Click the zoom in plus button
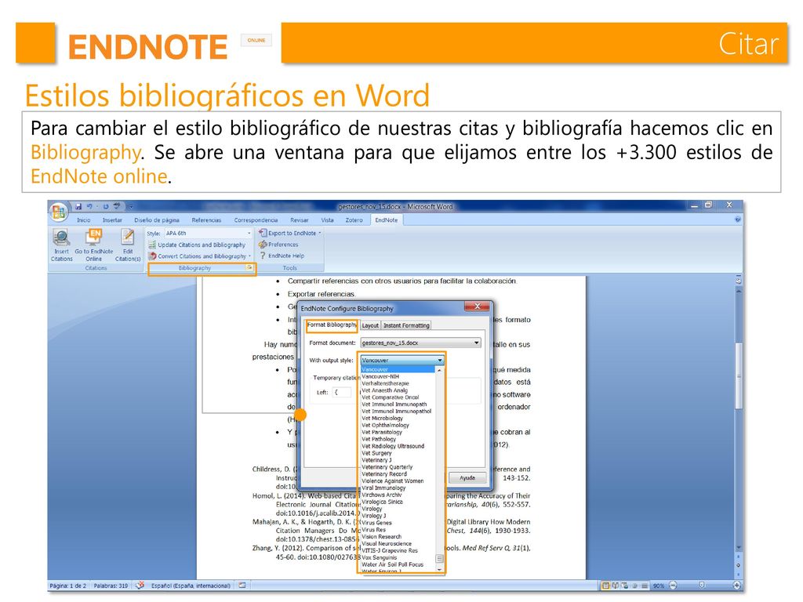 (737, 586)
